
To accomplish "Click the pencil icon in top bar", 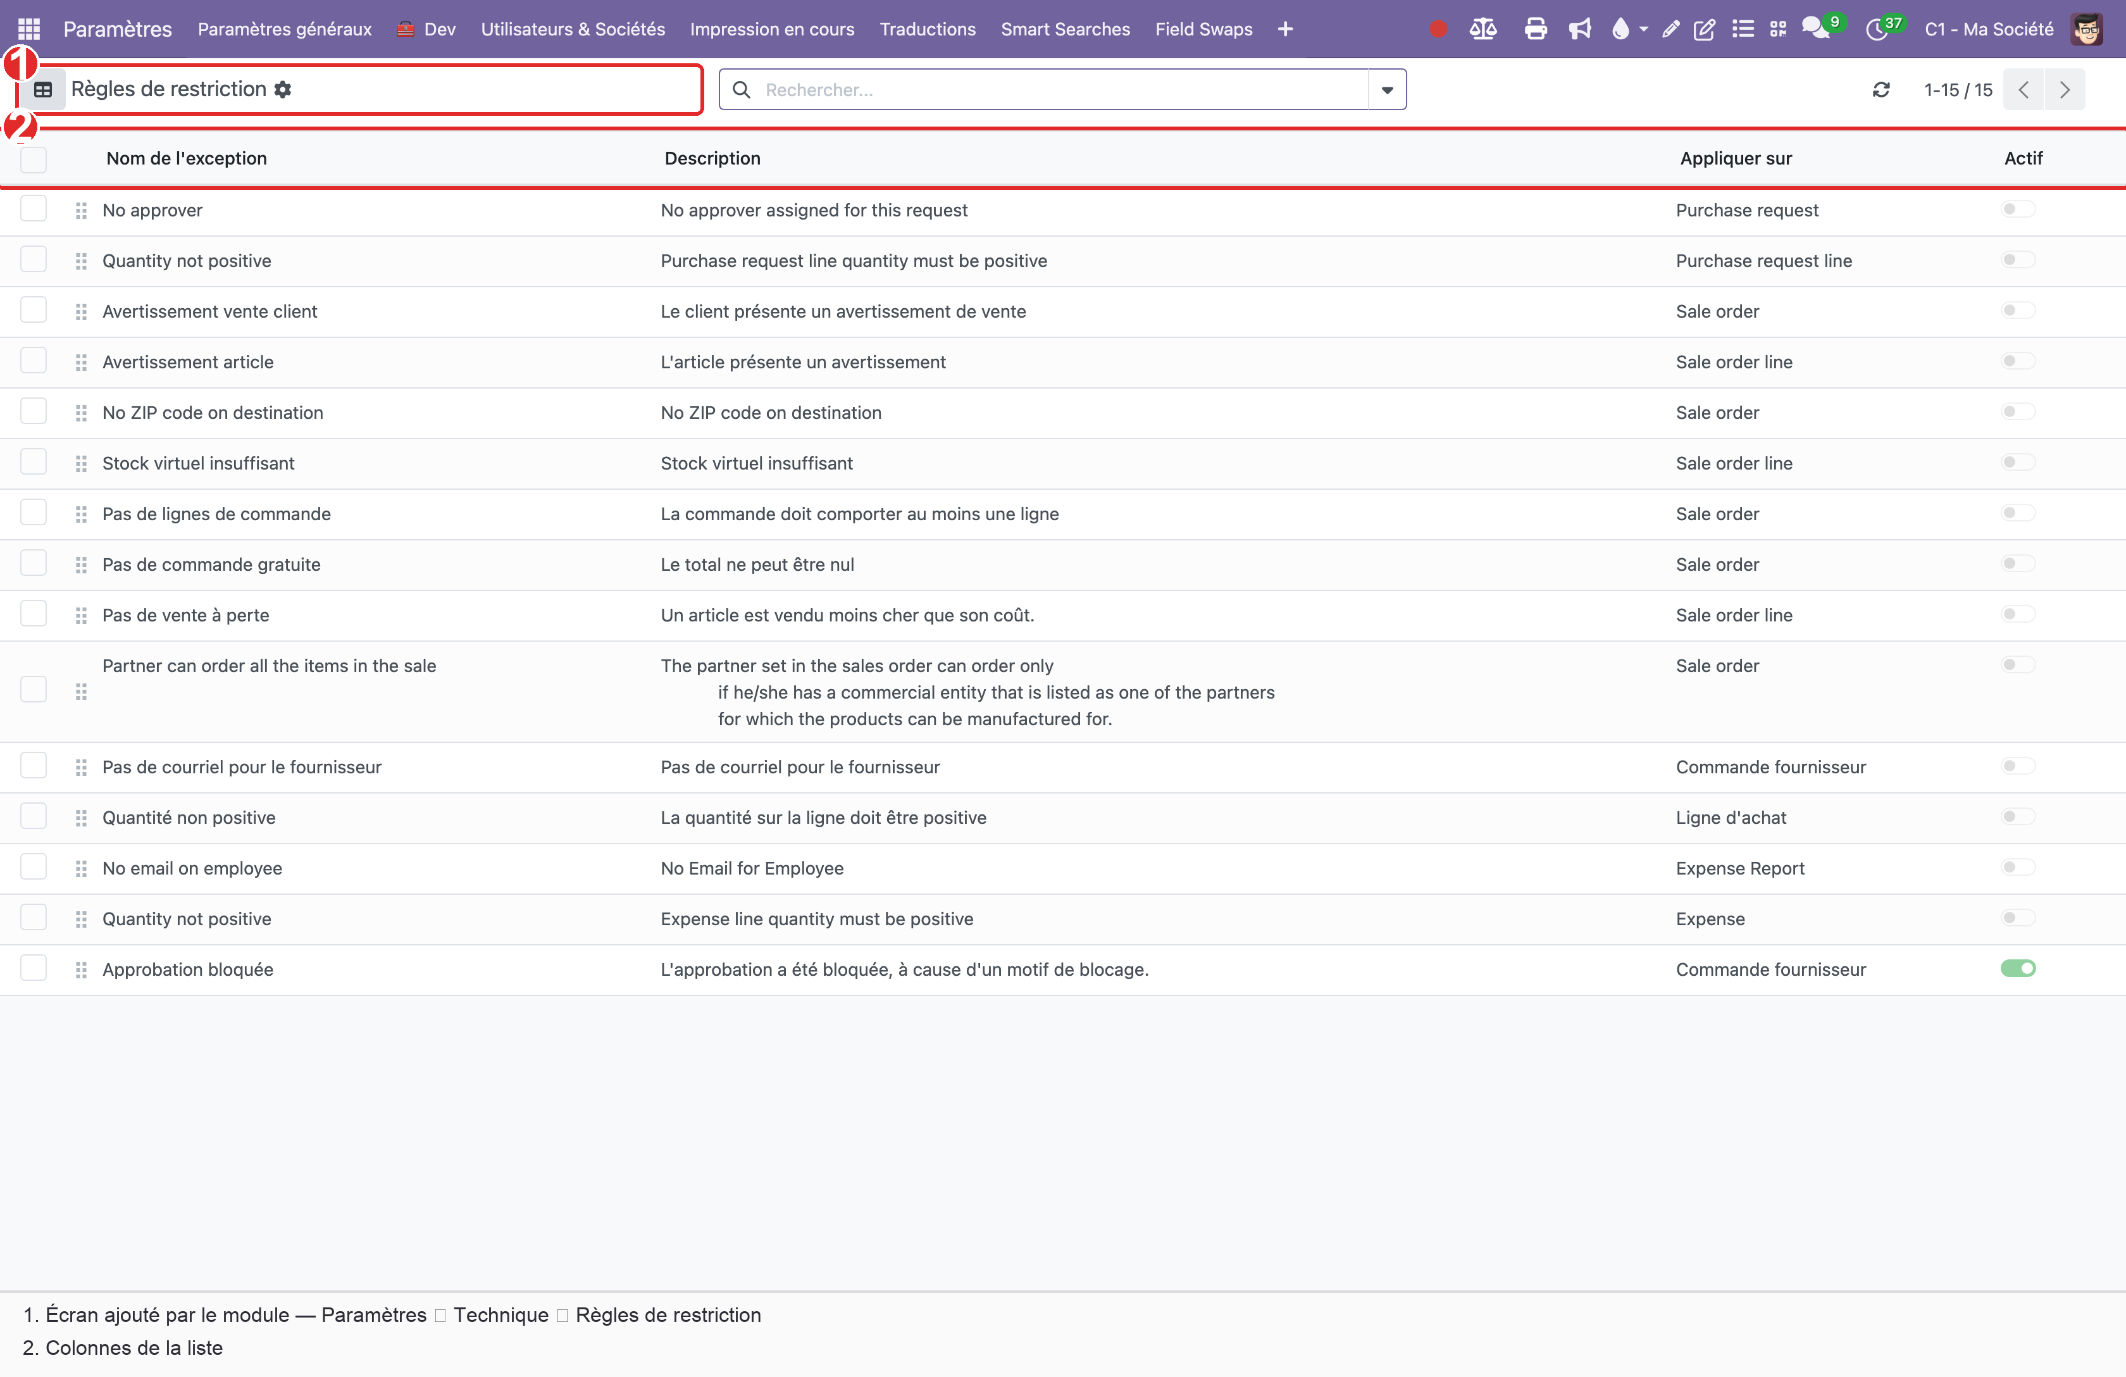I will click(1670, 30).
